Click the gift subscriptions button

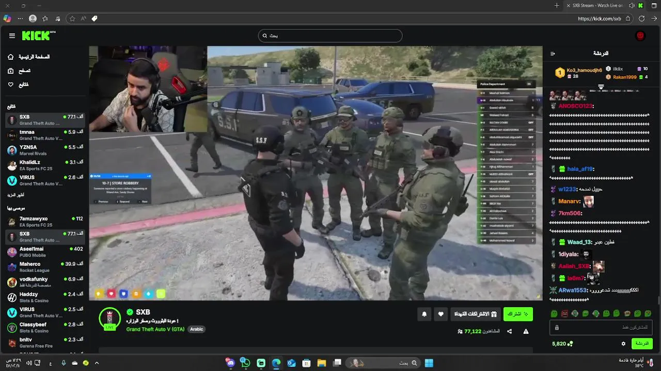tap(476, 314)
